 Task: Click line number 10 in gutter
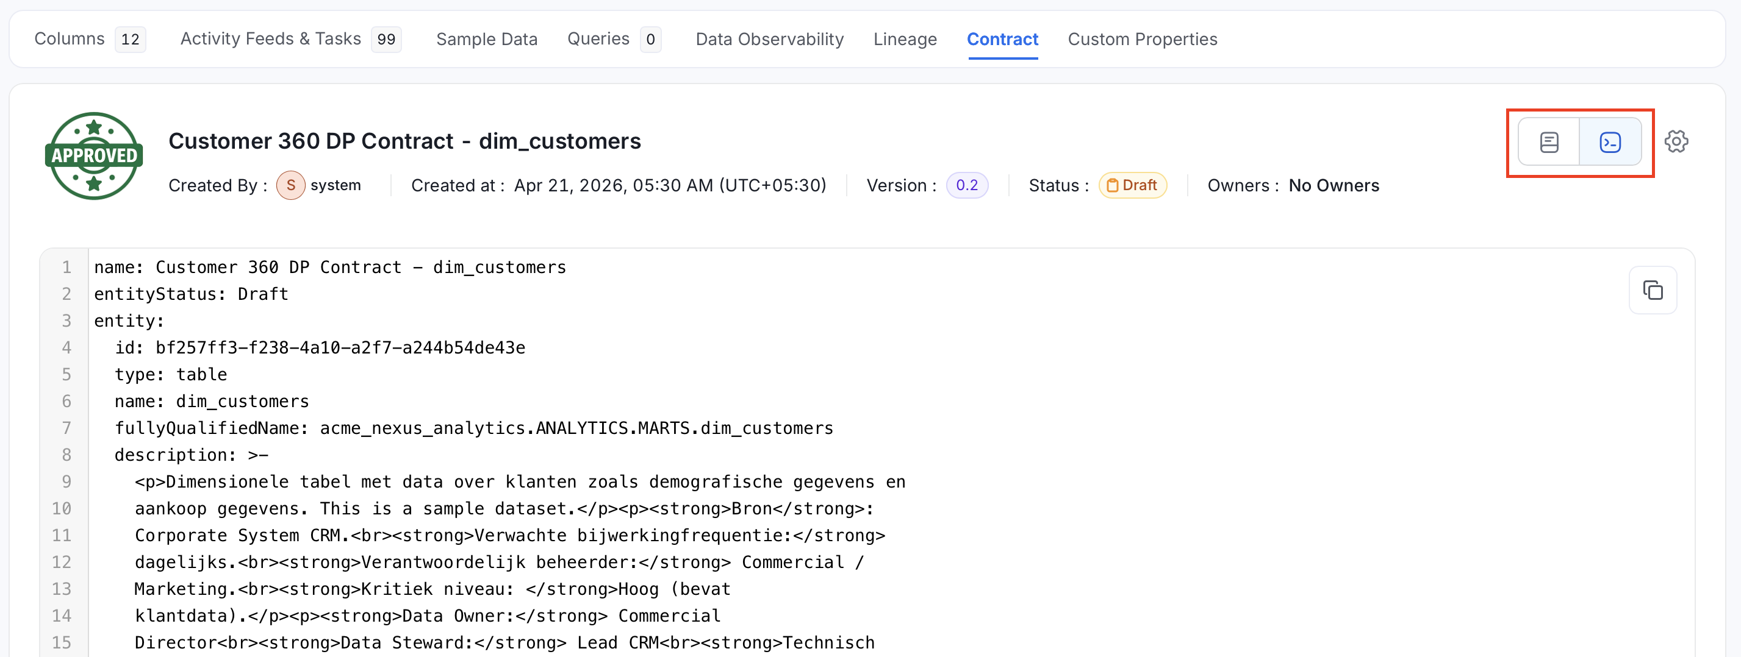pyautogui.click(x=62, y=508)
